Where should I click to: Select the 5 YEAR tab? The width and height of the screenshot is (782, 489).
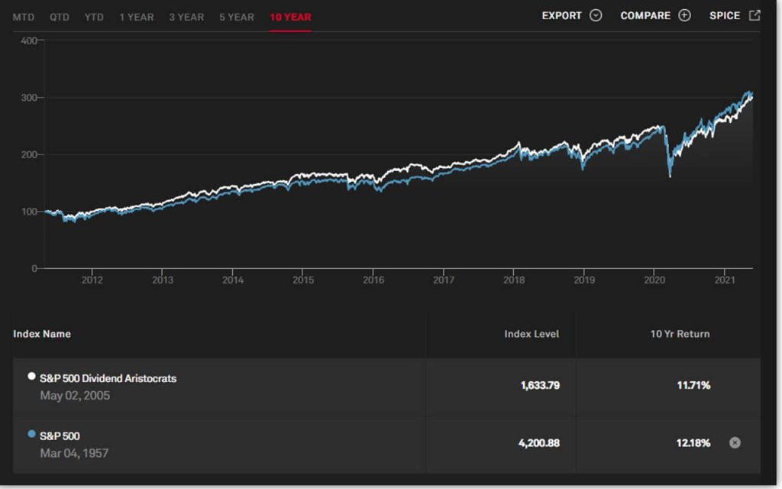237,17
